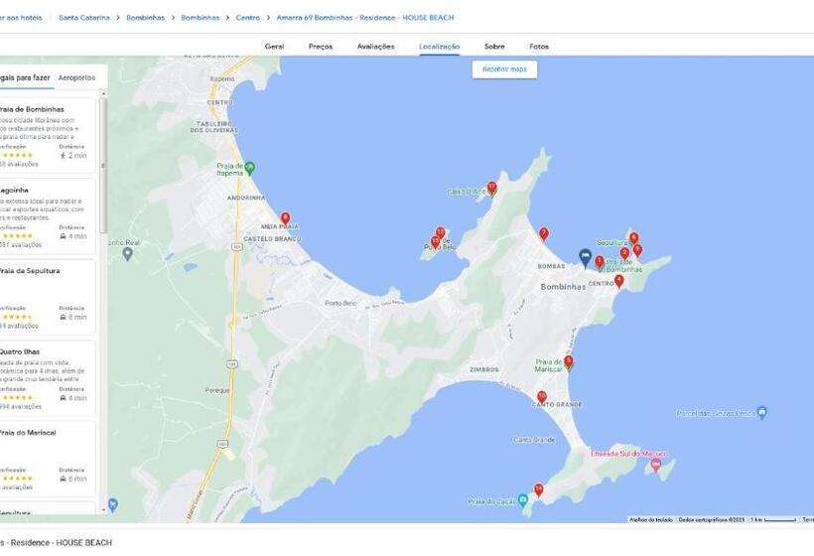Switch to the Fotos tab
Screen dimensions: 814x556
(539, 47)
